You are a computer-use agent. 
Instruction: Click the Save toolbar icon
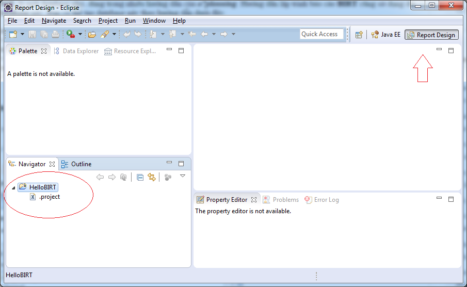[x=32, y=34]
